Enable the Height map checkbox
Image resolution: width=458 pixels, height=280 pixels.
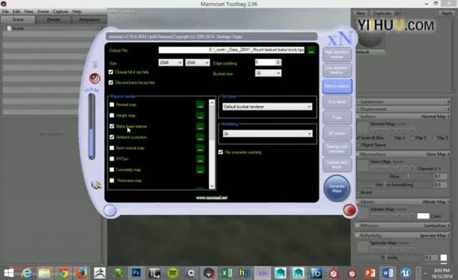point(112,116)
